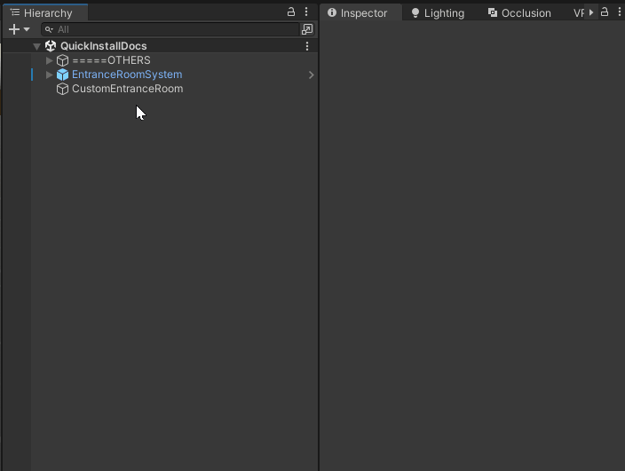Open EntranceRoomSystem prefab with right chevron
Viewport: 625px width, 471px height.
(x=311, y=75)
